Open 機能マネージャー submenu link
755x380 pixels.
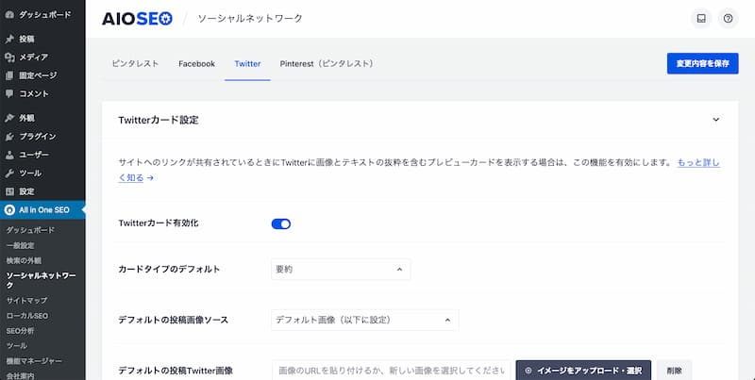[x=34, y=361]
